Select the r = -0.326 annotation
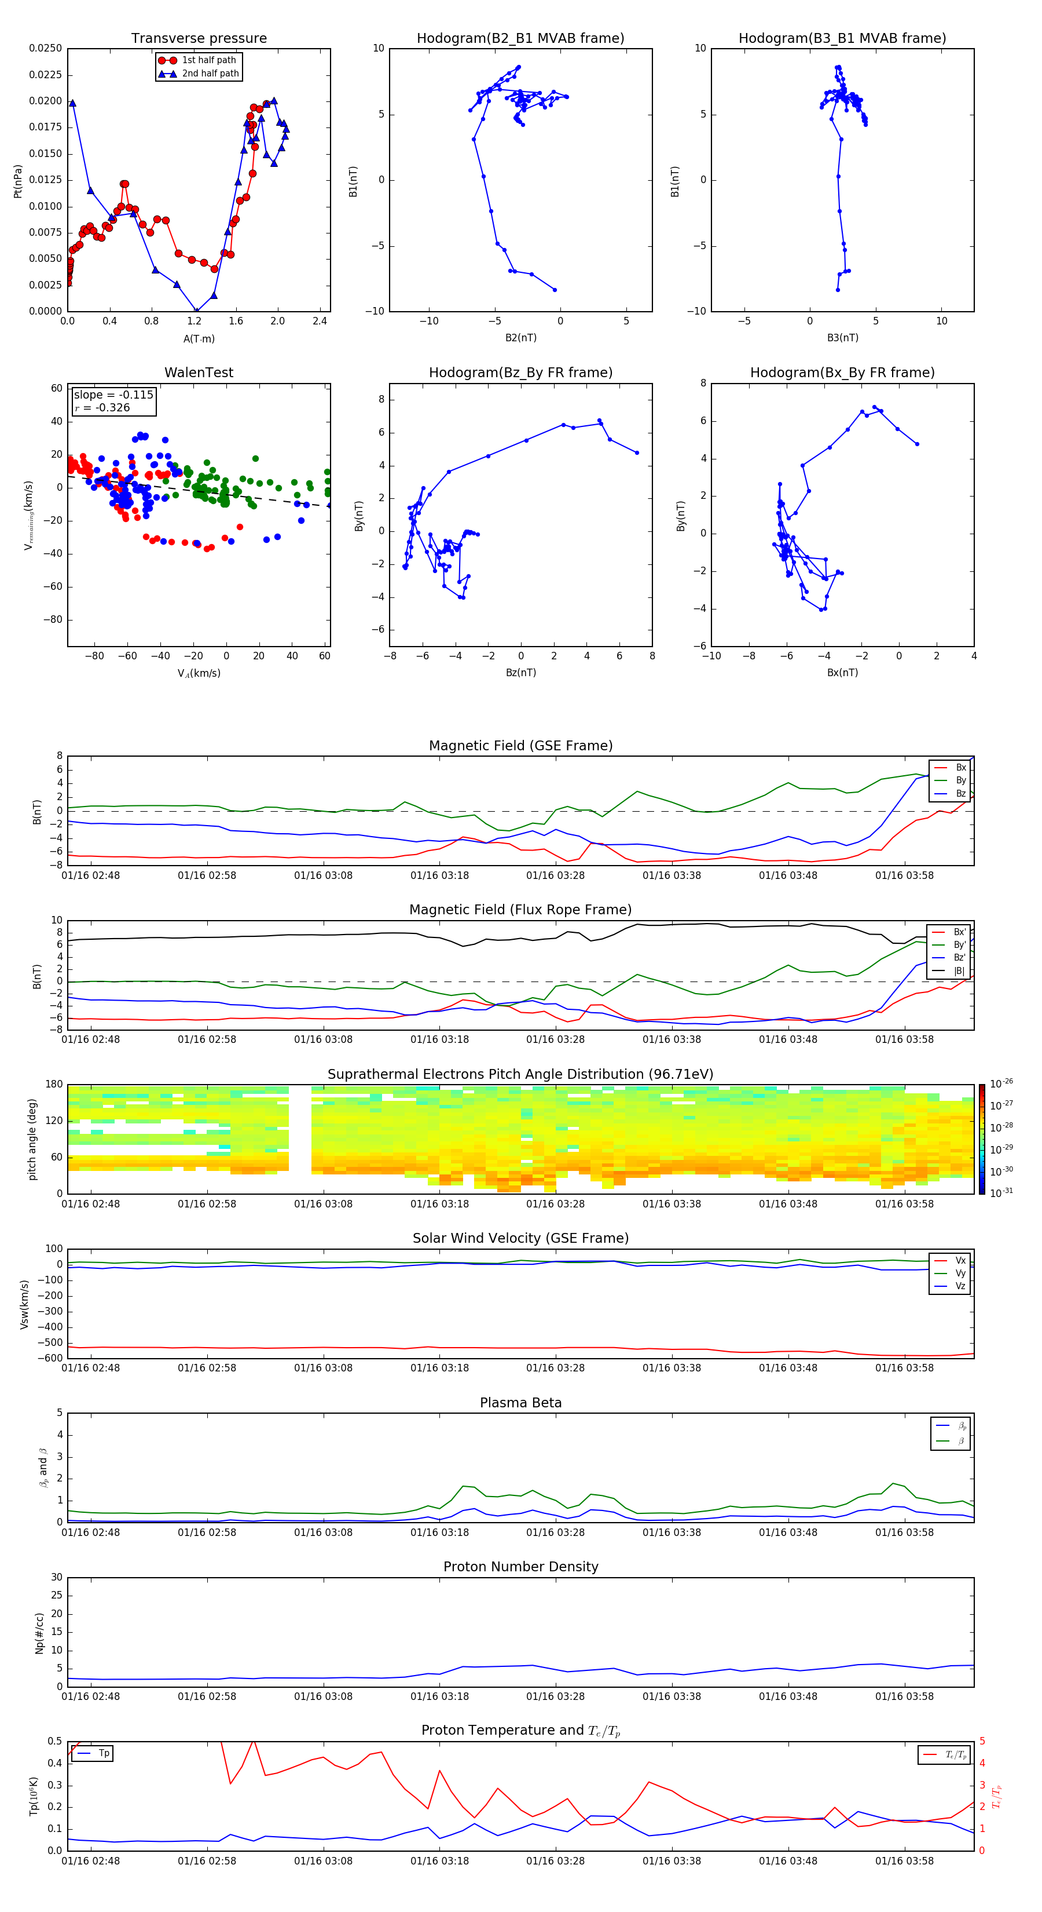1042x1912 pixels. click(x=102, y=407)
